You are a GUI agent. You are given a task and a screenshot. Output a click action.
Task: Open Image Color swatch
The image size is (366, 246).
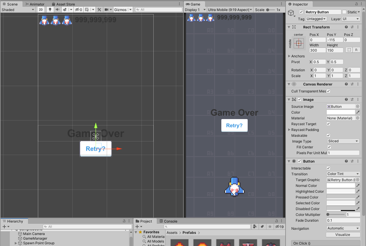pos(341,112)
